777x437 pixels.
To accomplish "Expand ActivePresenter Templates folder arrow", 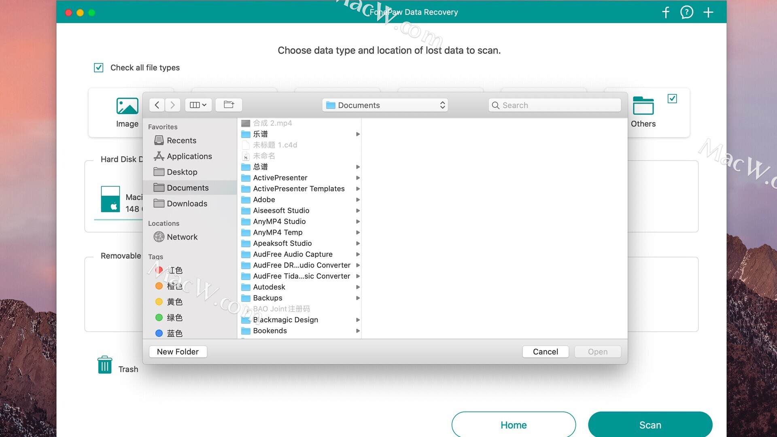I will tap(358, 189).
